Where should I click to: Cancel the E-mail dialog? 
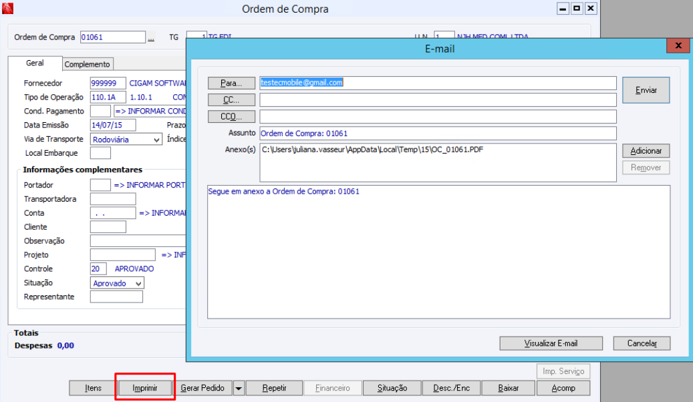pos(642,343)
